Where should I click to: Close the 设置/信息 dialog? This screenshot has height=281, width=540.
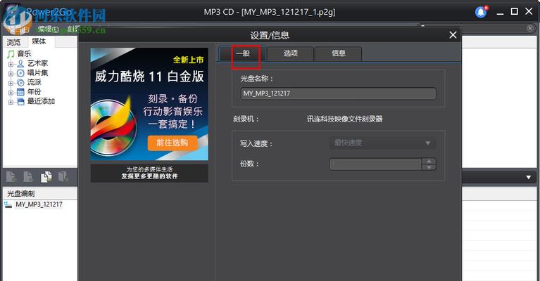click(x=453, y=35)
